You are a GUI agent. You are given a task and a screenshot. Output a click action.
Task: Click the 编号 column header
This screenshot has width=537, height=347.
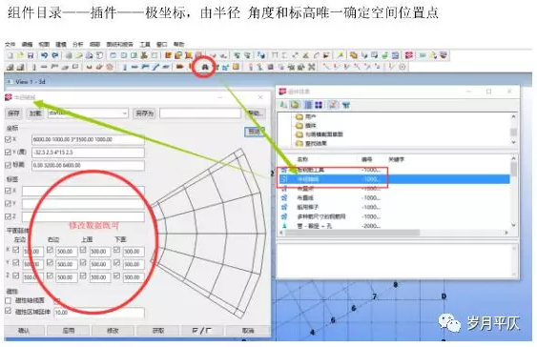pyautogui.click(x=367, y=159)
